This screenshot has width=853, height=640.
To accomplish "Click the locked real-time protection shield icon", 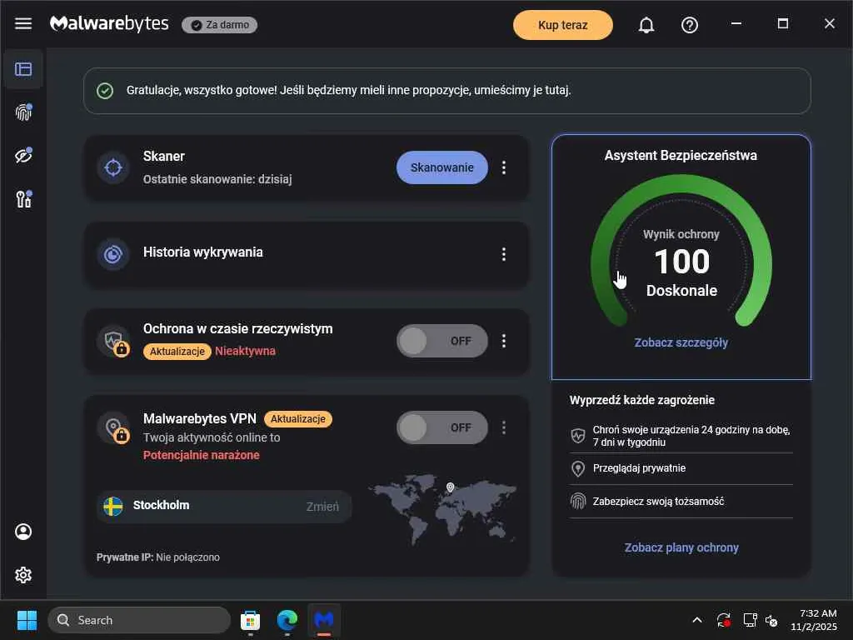I will [113, 341].
